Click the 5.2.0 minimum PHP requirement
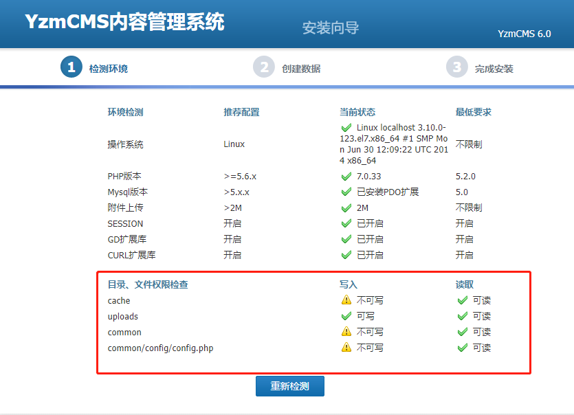 pos(465,177)
